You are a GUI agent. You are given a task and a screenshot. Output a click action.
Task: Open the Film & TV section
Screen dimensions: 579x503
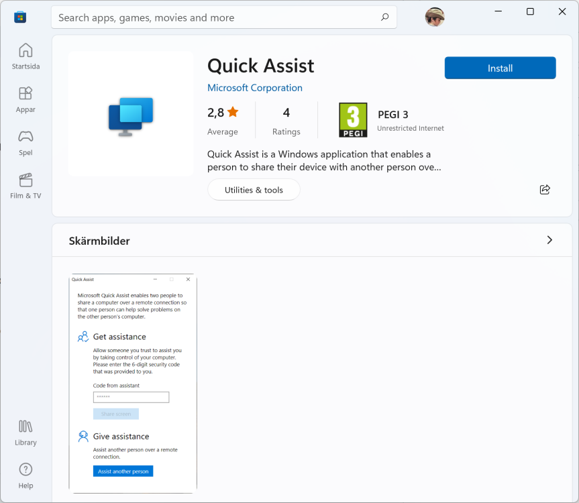point(25,186)
